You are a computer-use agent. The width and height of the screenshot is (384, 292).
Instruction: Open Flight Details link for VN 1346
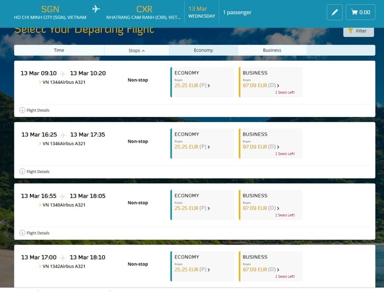(37, 172)
